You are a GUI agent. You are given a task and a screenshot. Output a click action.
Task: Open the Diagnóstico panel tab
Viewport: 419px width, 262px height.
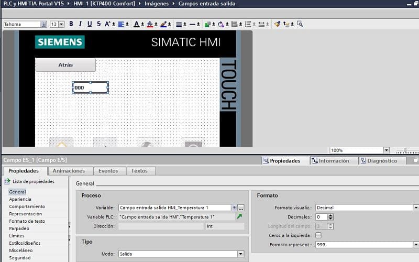pos(385,161)
